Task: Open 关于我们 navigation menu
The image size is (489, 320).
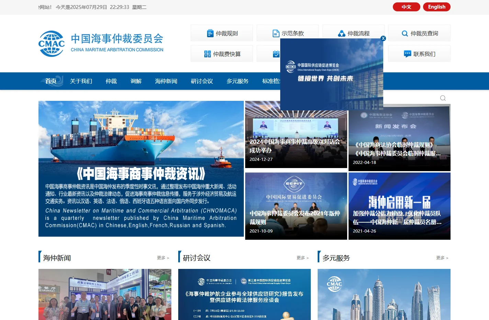Action: (x=81, y=81)
